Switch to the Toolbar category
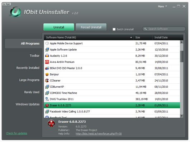 coord(34,55)
